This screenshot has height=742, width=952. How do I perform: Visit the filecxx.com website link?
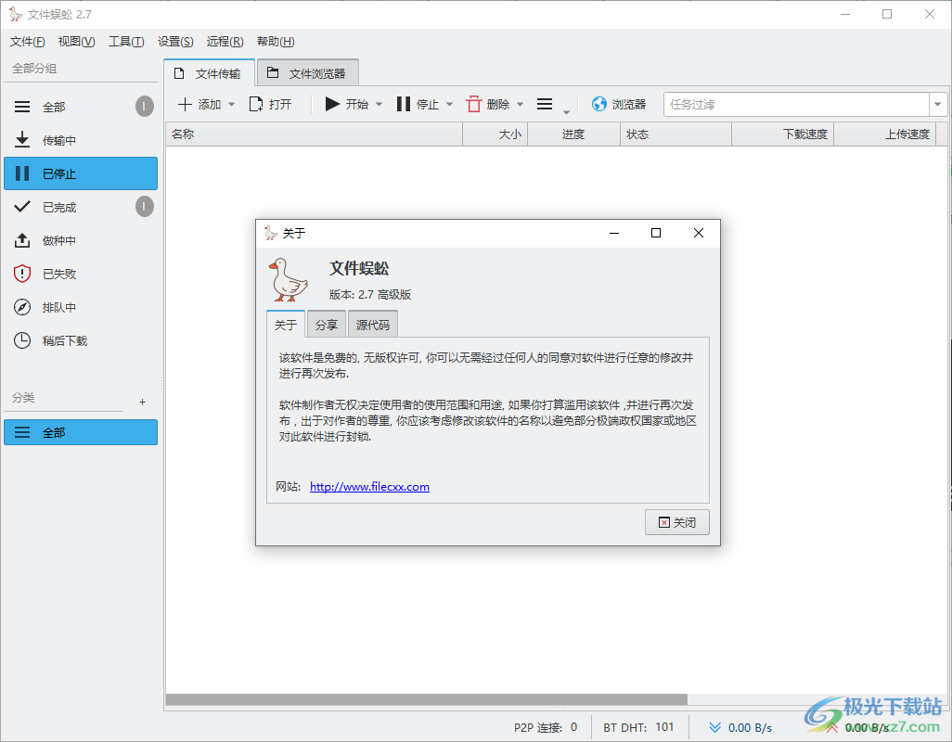[x=368, y=486]
